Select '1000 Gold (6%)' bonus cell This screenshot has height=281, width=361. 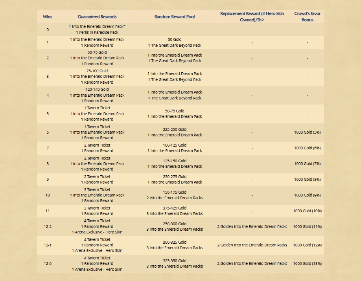pos(307,148)
